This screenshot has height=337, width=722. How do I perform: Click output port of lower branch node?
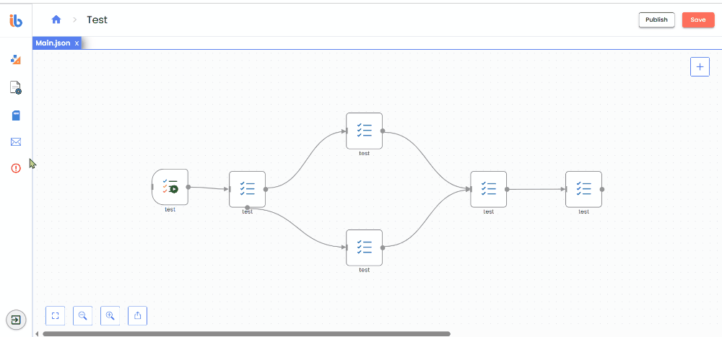click(x=383, y=248)
